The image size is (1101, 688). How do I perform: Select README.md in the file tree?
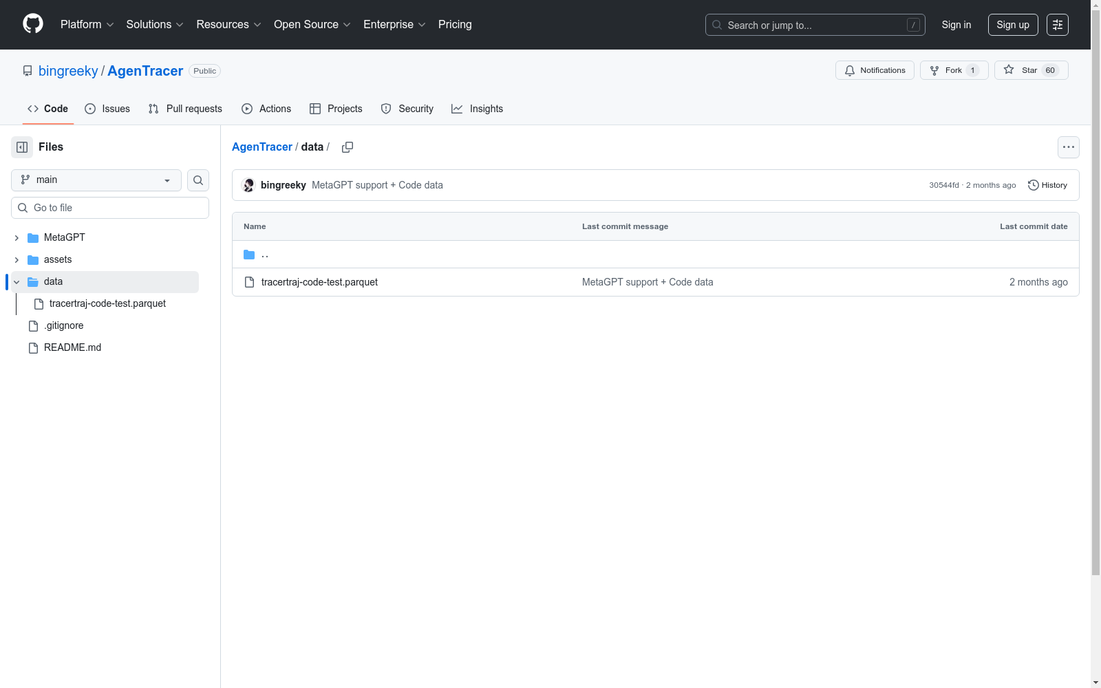(x=72, y=348)
